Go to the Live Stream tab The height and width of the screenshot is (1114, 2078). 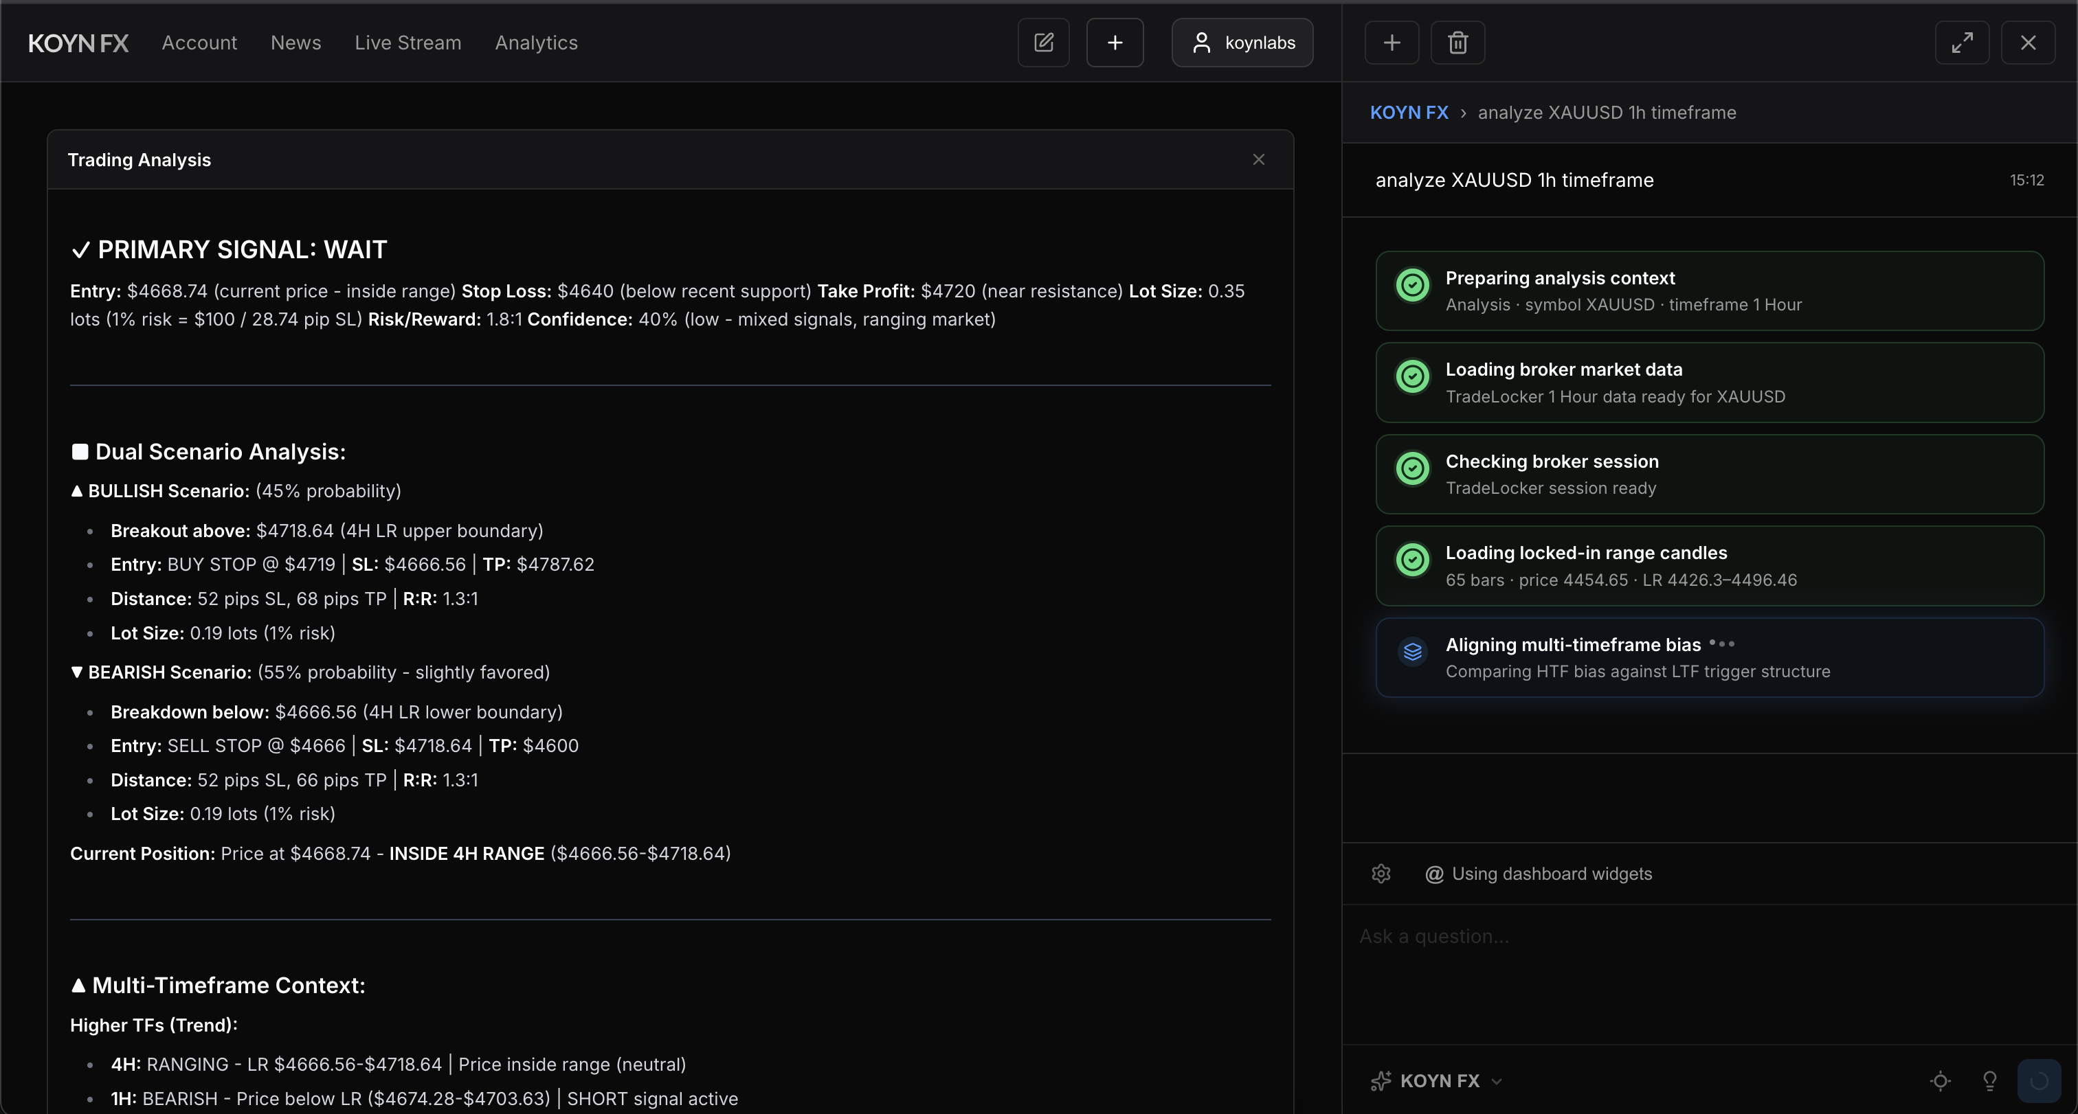coord(408,43)
